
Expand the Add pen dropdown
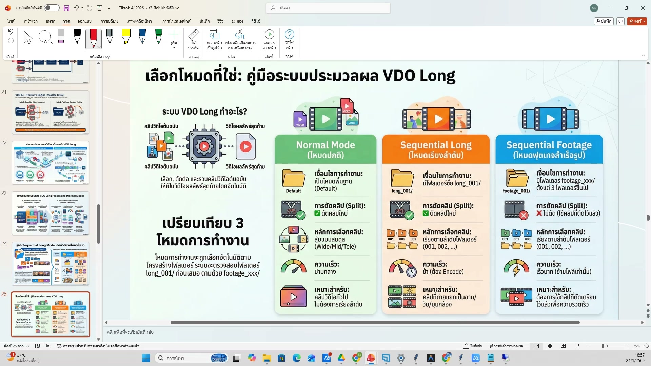point(174,48)
